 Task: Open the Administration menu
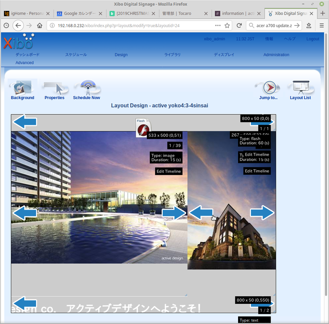[x=276, y=55]
